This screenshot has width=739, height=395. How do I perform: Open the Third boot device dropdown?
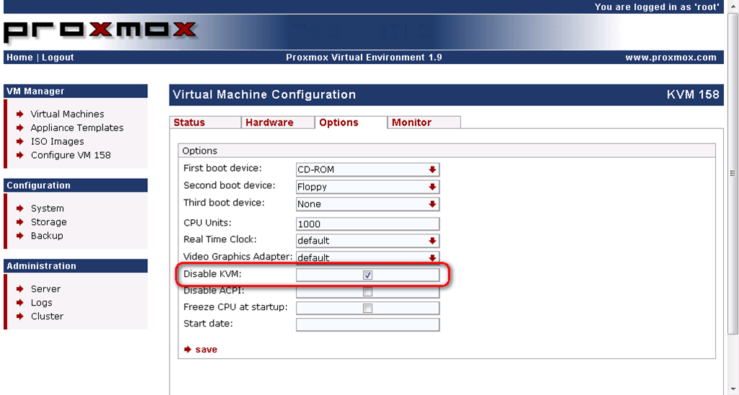point(367,204)
